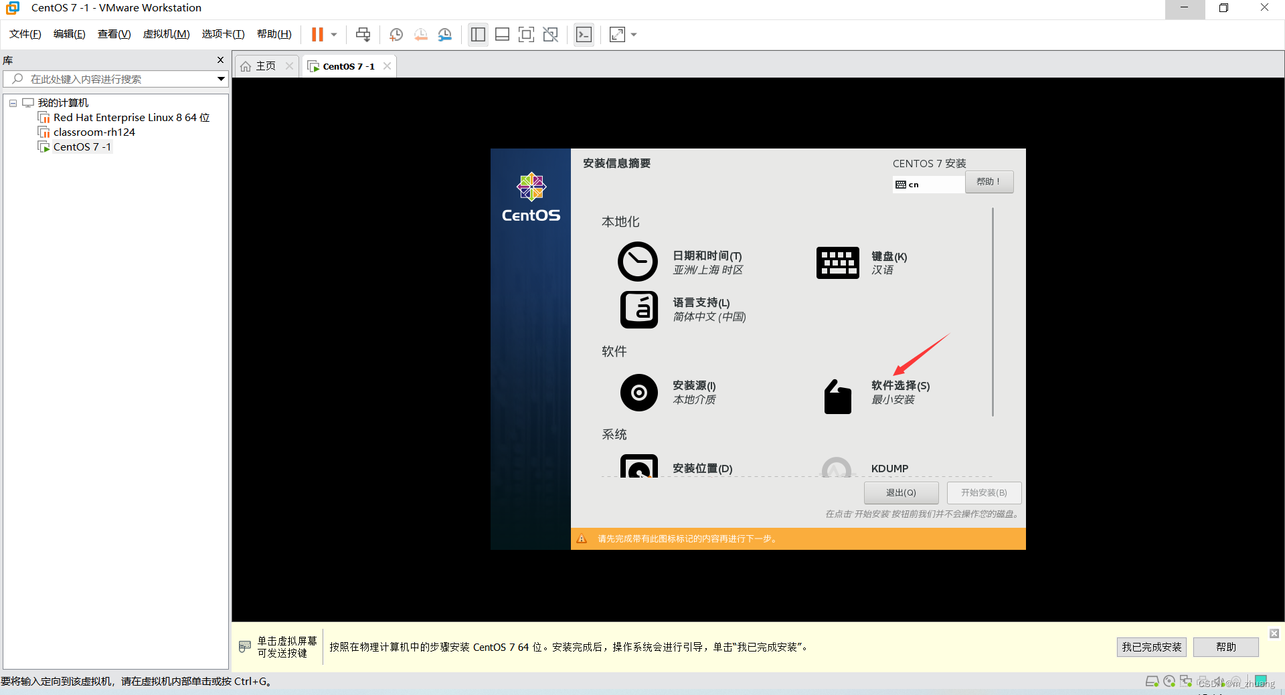Screen dimensions: 1285x695
Task: Select 我的计算机 in the library tree
Action: pos(63,102)
